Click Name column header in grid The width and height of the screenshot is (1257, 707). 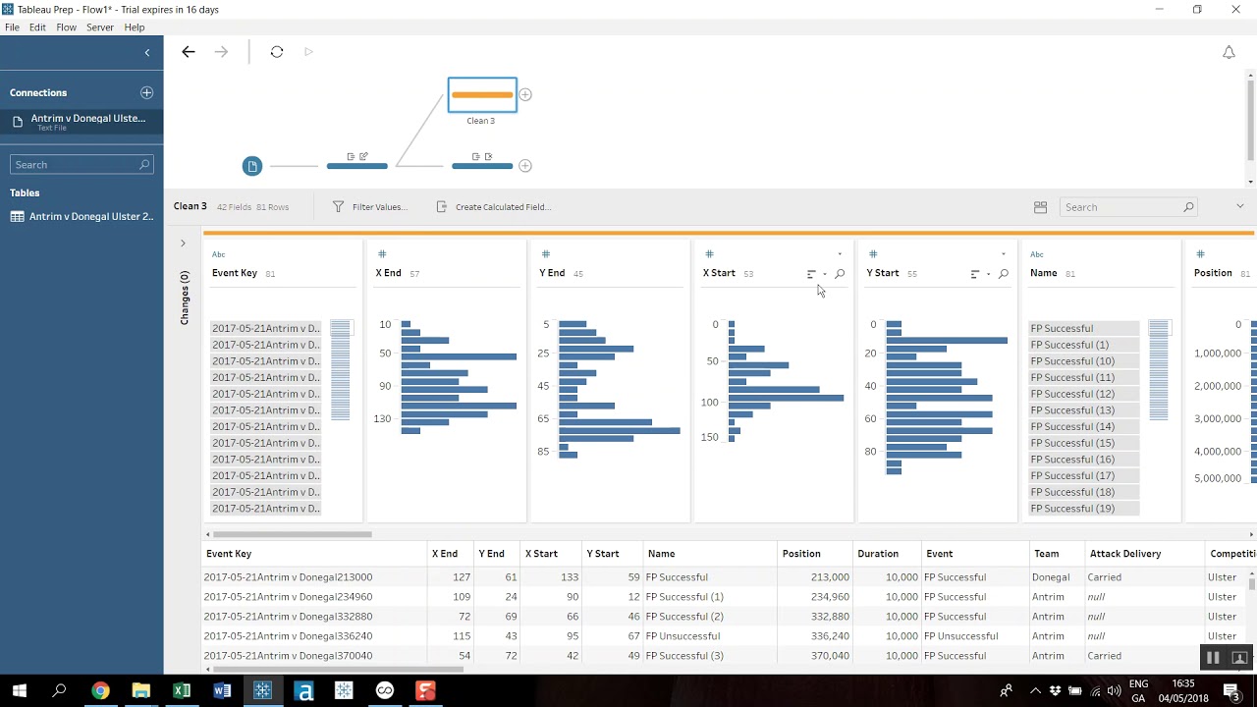coord(661,554)
